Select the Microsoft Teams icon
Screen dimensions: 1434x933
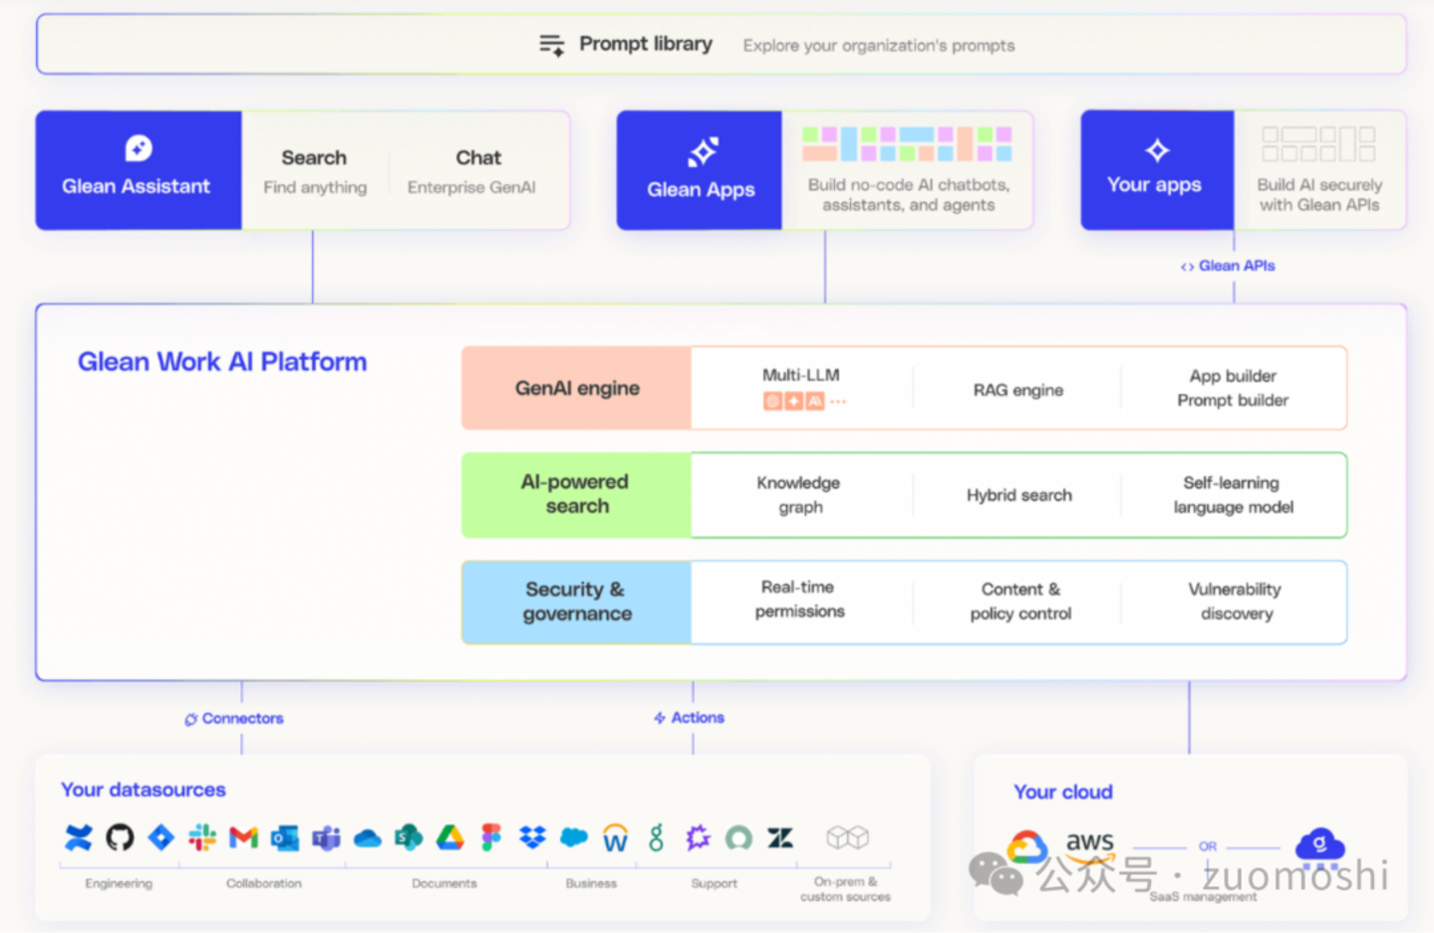click(x=326, y=838)
